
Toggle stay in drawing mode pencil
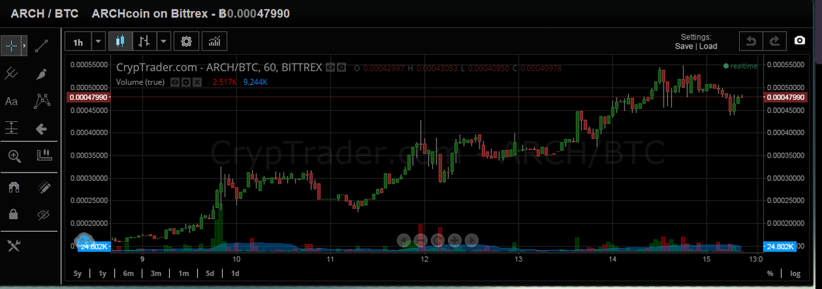(x=44, y=186)
